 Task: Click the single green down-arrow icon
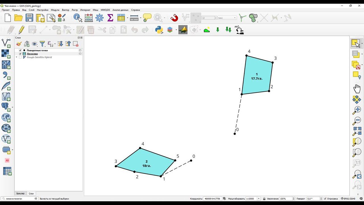pos(218,30)
